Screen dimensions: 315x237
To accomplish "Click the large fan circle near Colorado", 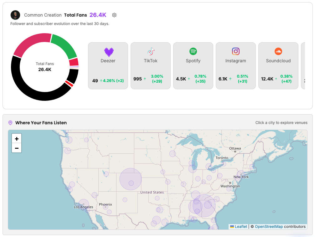I will [131, 179].
